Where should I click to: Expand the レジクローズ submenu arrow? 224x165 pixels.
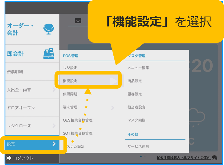pyautogui.click(x=54, y=126)
